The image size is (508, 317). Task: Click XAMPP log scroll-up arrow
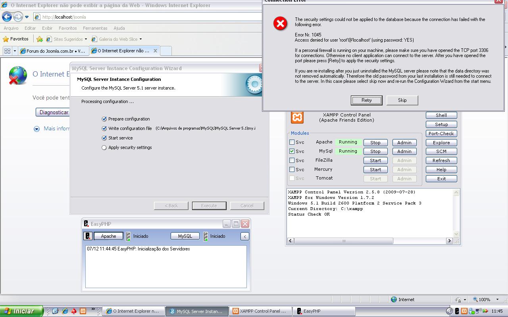click(x=456, y=193)
